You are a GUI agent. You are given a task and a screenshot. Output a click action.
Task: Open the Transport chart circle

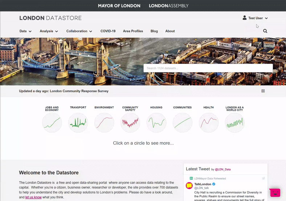(x=78, y=123)
